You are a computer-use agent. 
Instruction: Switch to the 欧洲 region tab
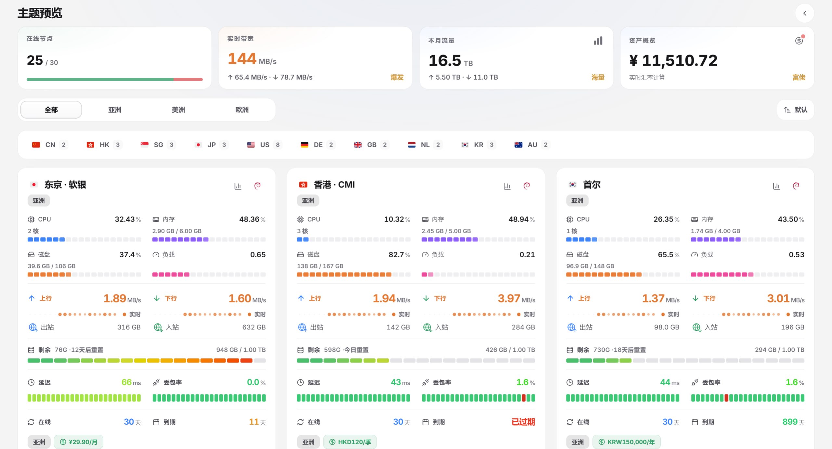[242, 110]
